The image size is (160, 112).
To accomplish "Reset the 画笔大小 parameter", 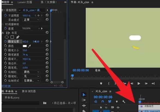I will coord(47,50).
